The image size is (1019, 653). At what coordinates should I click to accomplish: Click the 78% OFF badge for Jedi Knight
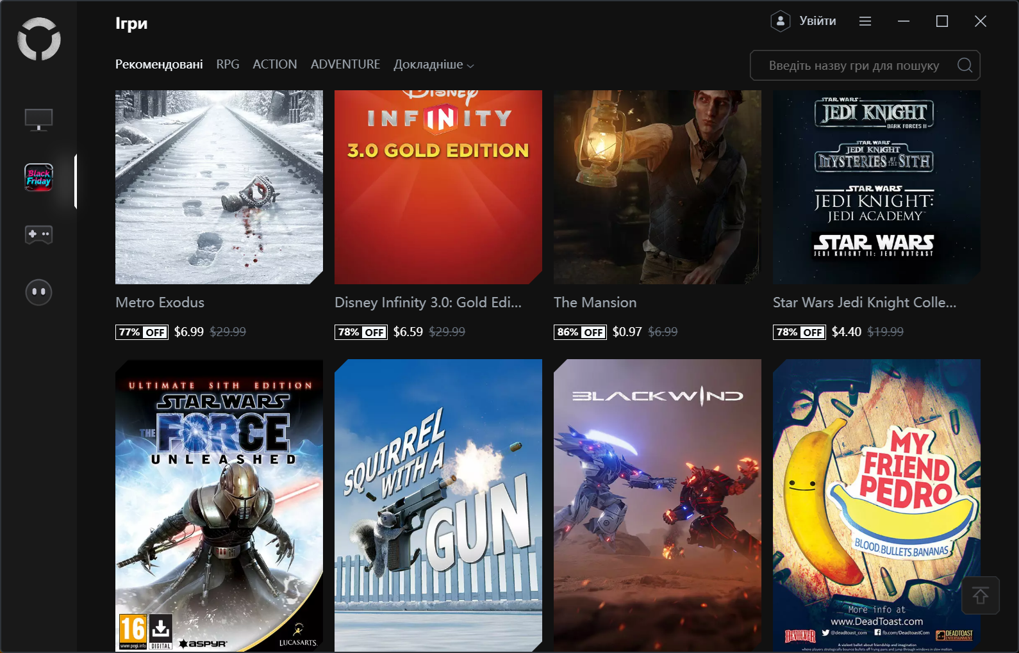(x=799, y=332)
